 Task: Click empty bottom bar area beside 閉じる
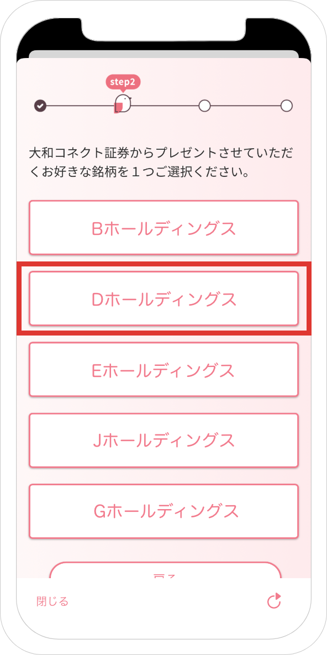167,601
